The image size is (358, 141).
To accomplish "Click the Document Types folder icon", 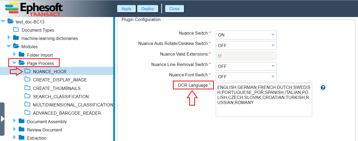I will (16, 30).
